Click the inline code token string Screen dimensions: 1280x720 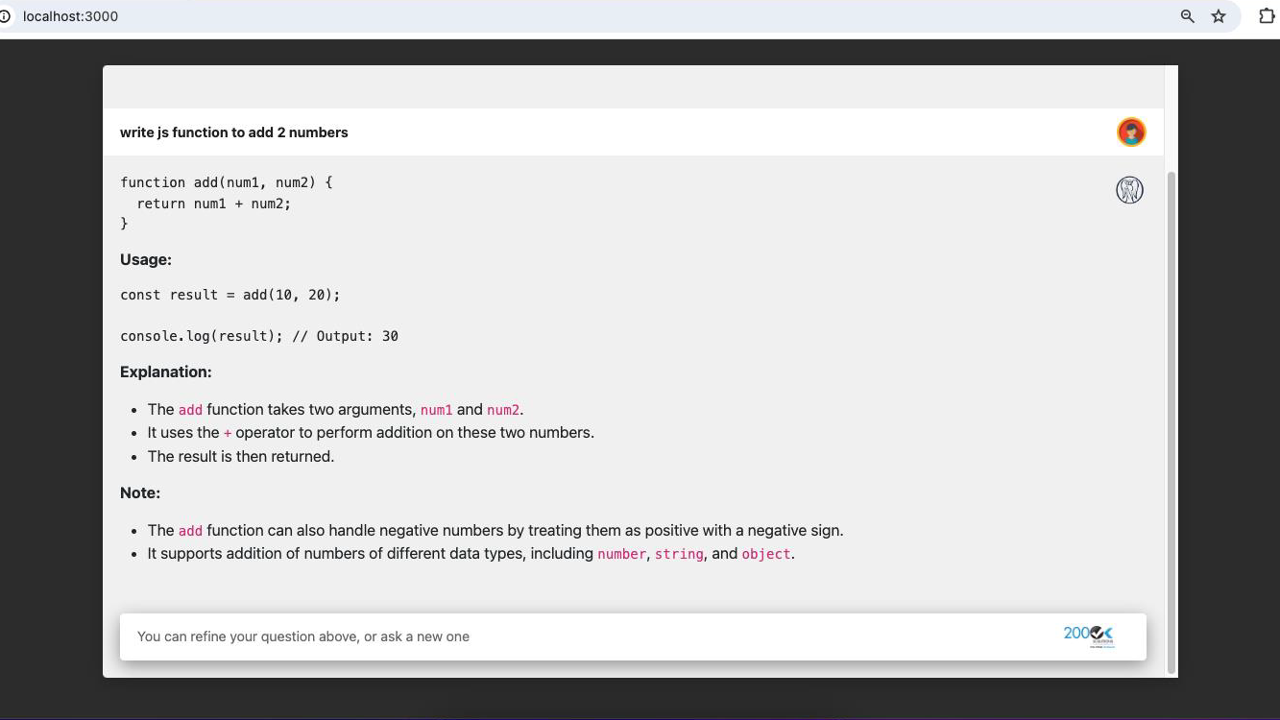[679, 553]
